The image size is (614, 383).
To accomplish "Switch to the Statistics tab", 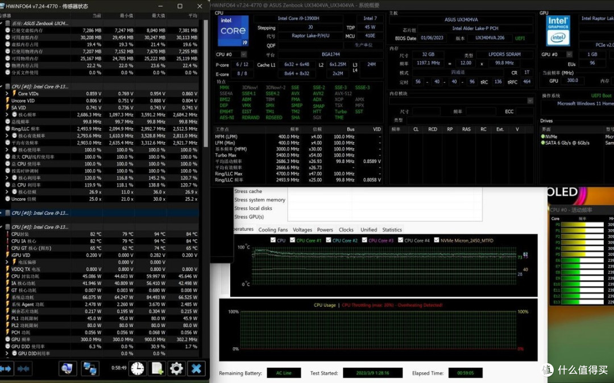I will (392, 230).
